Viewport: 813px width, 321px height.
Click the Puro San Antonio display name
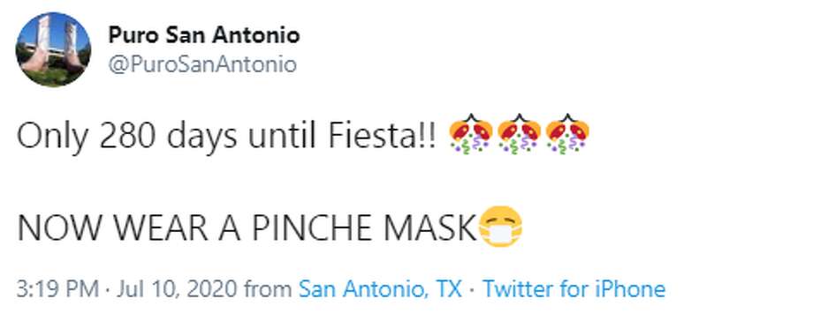204,35
